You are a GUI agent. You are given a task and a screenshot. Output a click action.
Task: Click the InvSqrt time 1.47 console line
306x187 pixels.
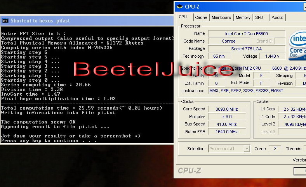click(30, 94)
